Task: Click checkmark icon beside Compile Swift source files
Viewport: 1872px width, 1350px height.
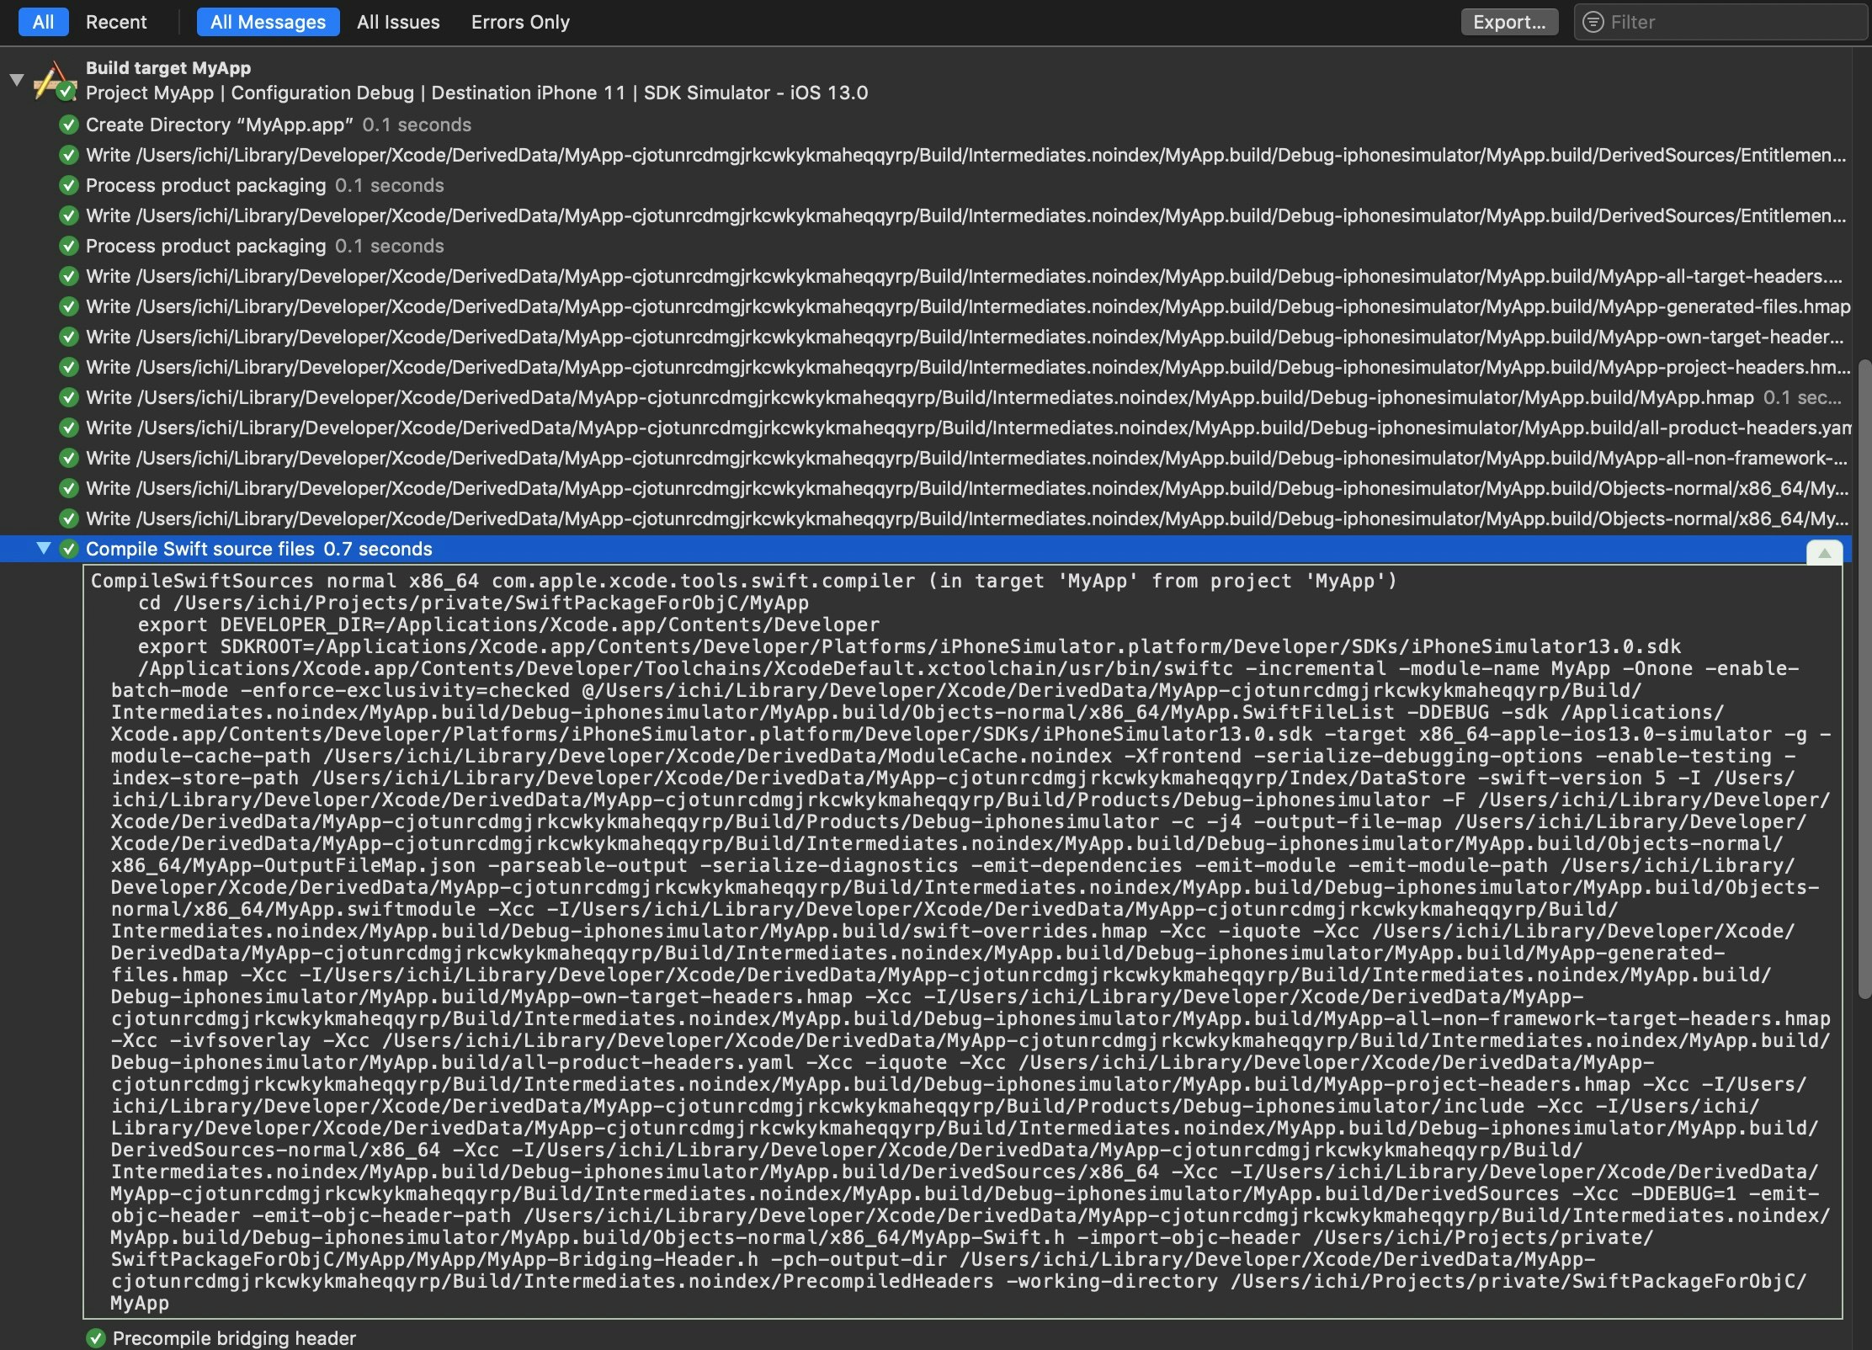Action: (x=69, y=550)
